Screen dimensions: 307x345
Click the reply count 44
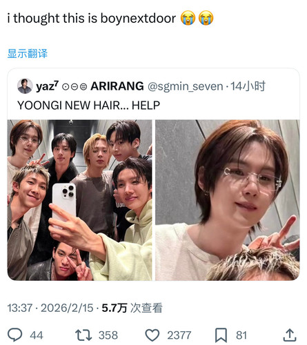coord(37,335)
